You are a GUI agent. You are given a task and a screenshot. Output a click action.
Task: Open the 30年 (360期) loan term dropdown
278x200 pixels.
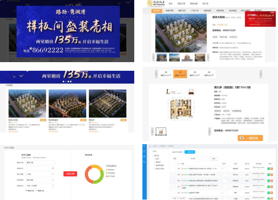tap(40, 186)
